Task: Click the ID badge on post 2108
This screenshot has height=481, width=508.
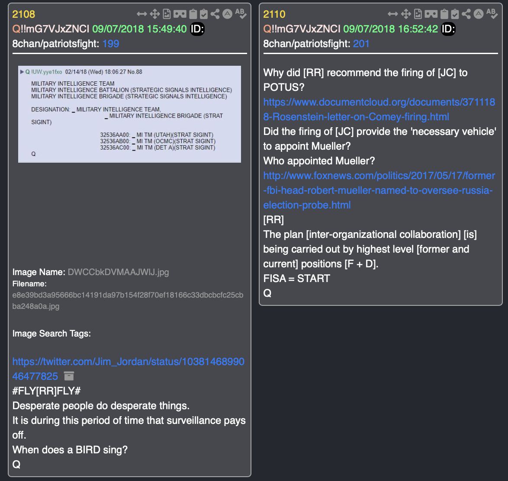Action: pyautogui.click(x=197, y=29)
